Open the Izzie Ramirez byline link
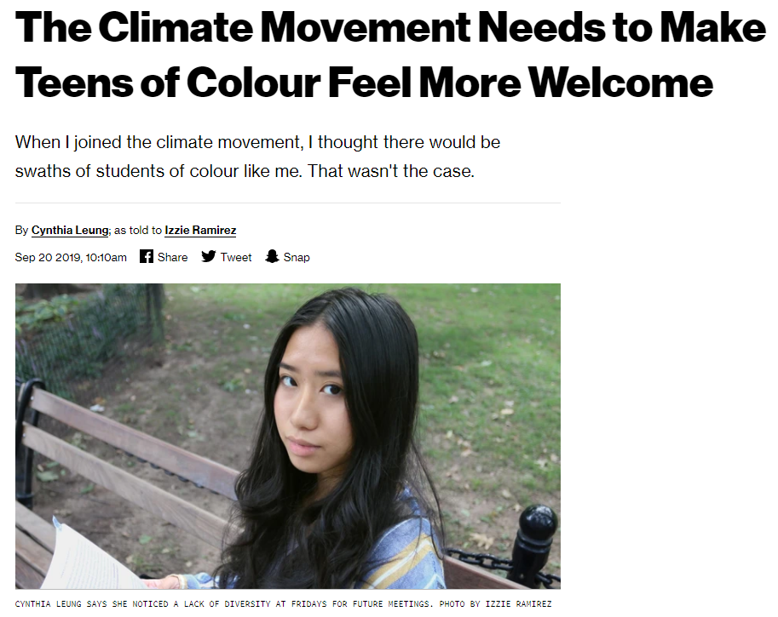The width and height of the screenshot is (778, 617). [200, 231]
